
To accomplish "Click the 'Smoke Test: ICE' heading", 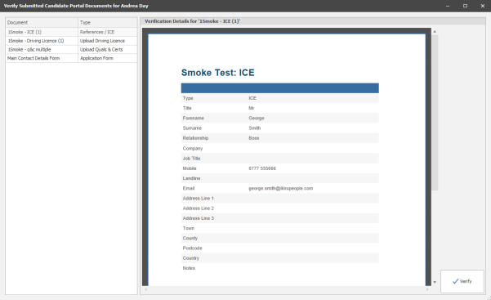I will coord(217,73).
